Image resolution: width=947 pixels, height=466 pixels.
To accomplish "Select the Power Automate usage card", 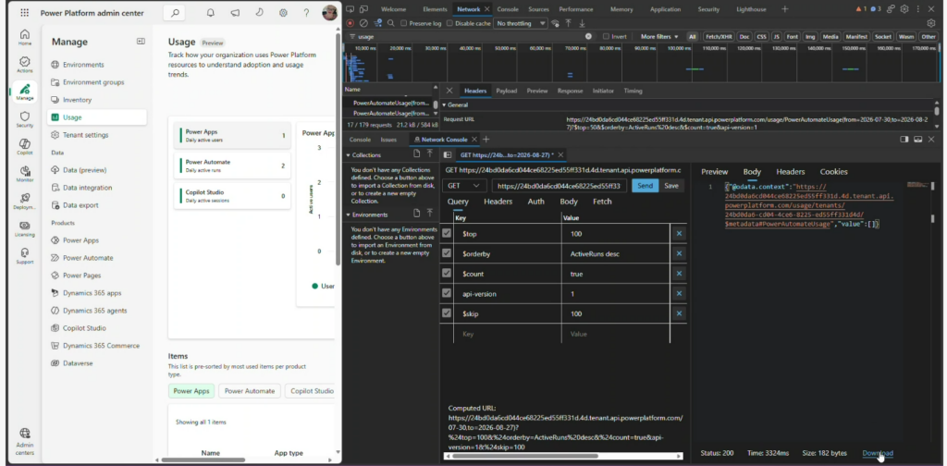I will (x=232, y=166).
